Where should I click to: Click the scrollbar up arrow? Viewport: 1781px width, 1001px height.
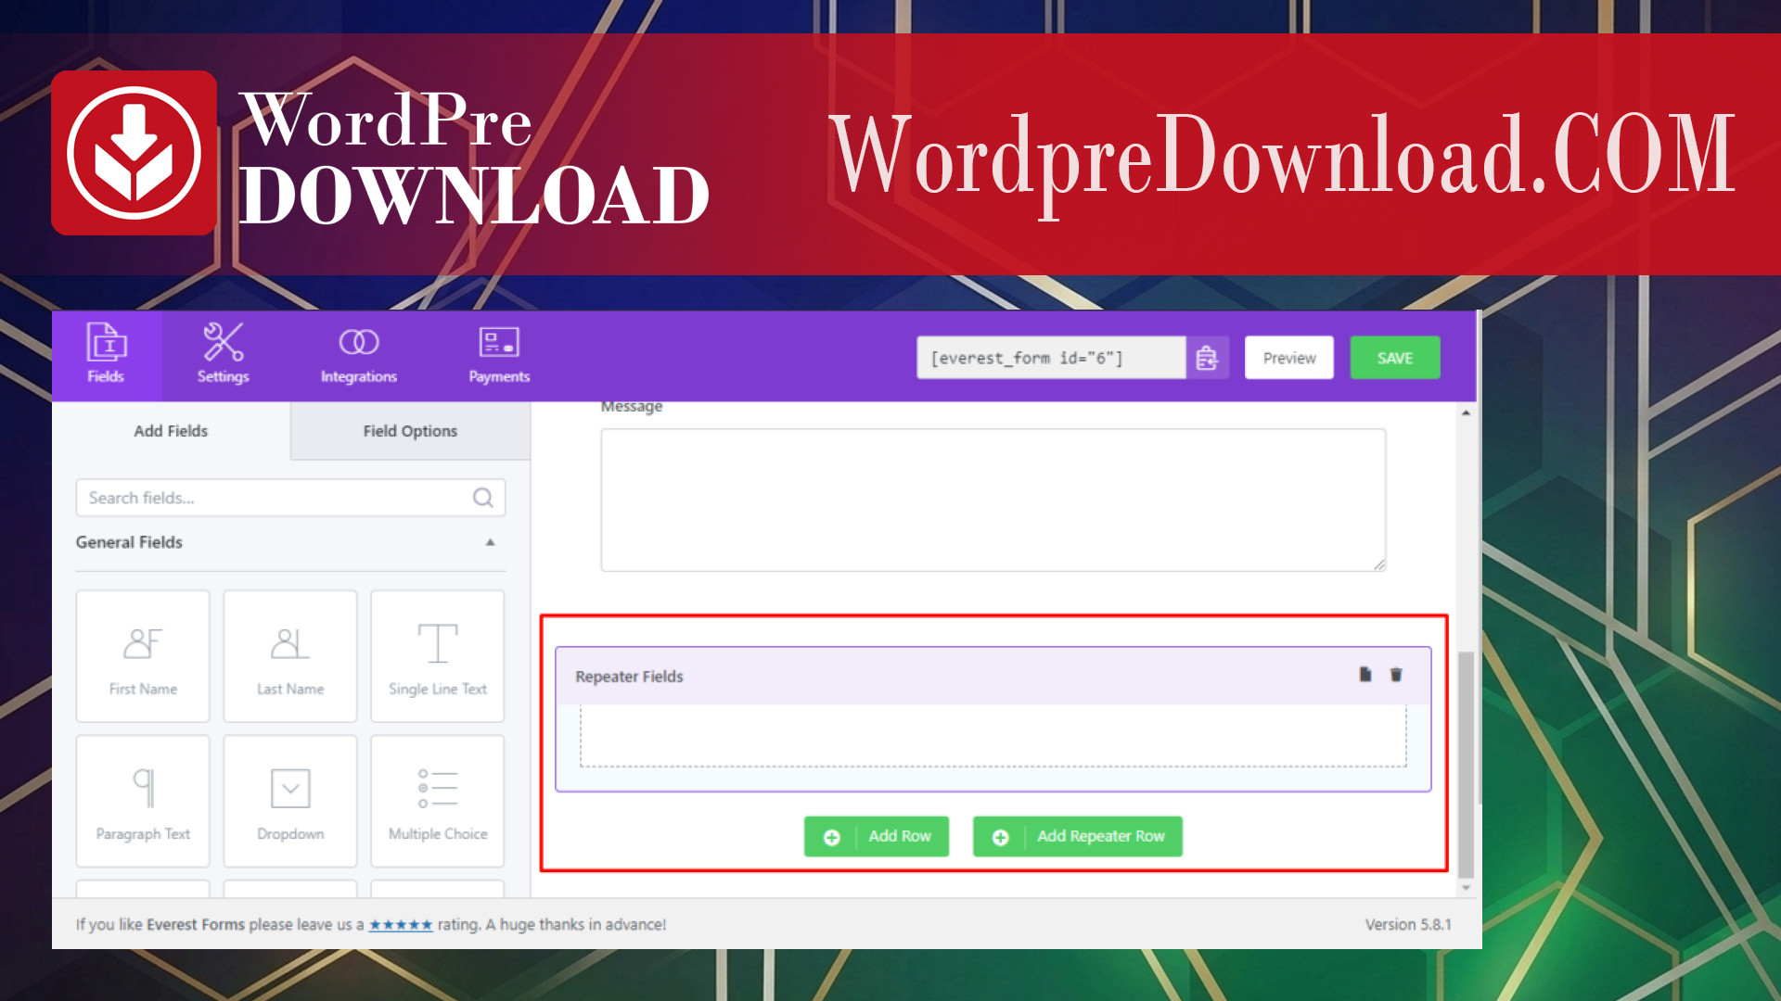(x=1467, y=412)
